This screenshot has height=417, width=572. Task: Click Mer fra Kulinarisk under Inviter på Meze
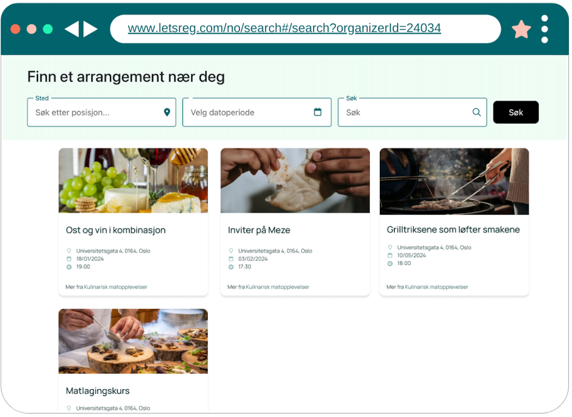[x=269, y=287]
